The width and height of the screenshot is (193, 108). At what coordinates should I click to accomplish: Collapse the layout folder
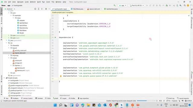pos(9,48)
